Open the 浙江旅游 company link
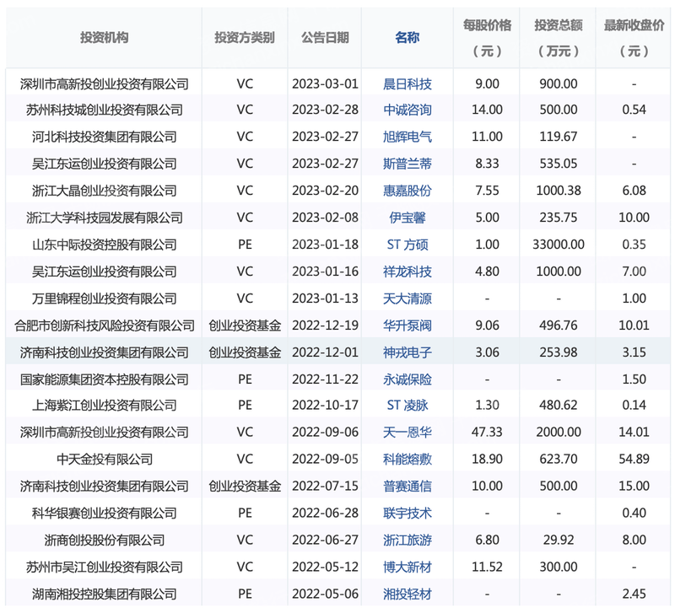The height and width of the screenshot is (613, 675). [x=408, y=540]
